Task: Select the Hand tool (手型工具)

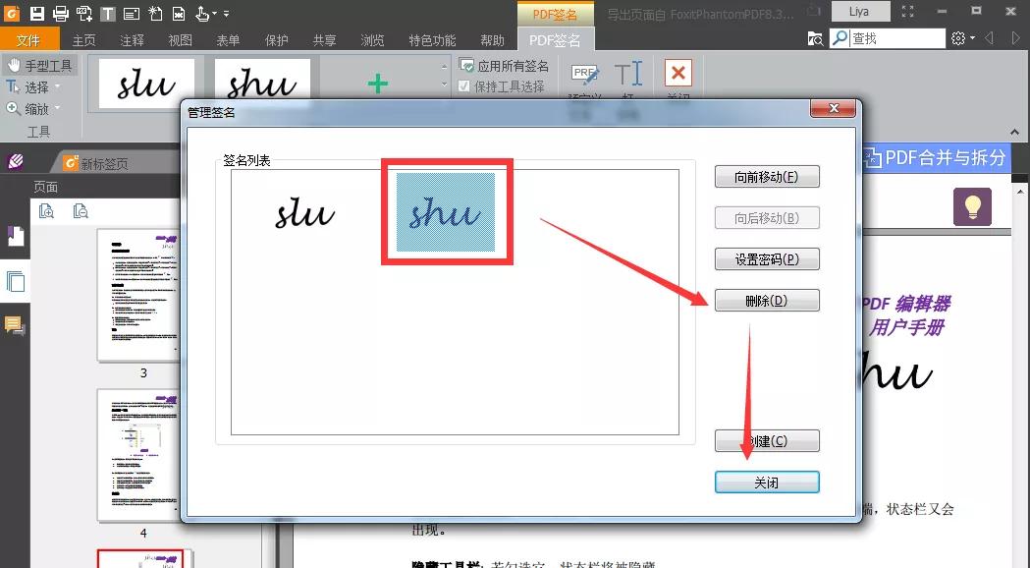Action: [40, 65]
